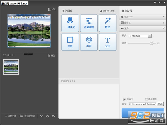Delete selected image with the X icon
Image resolution: width=167 pixels, height=125 pixels.
(41, 116)
